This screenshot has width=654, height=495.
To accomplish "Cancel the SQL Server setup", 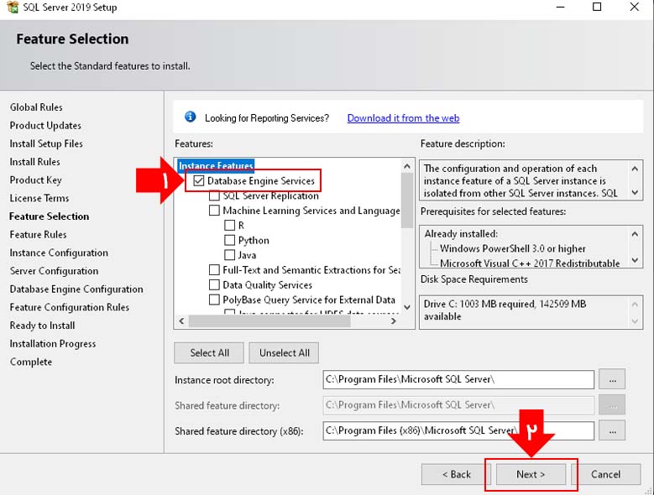I will [x=605, y=475].
